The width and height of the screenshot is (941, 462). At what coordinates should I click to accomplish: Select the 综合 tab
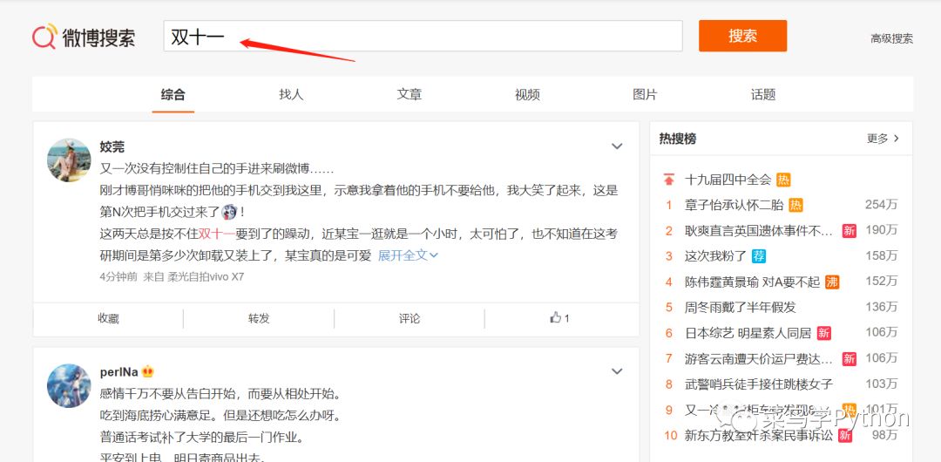173,94
